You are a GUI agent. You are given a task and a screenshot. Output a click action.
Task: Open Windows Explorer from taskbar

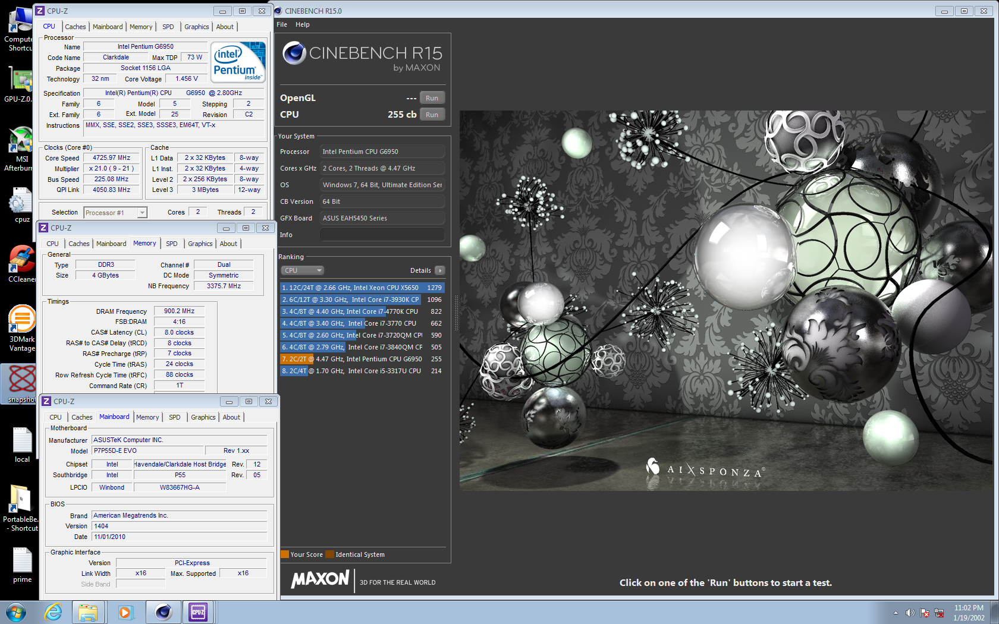[x=88, y=612]
